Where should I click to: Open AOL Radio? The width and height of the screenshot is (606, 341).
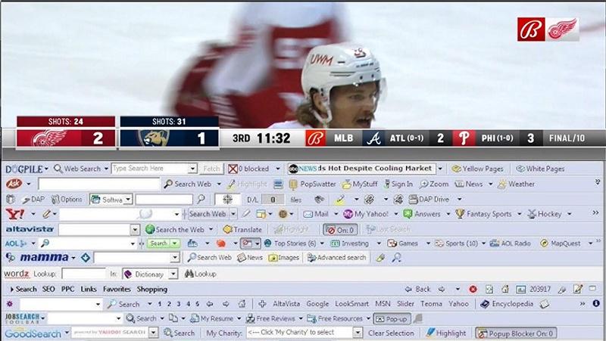pyautogui.click(x=510, y=243)
